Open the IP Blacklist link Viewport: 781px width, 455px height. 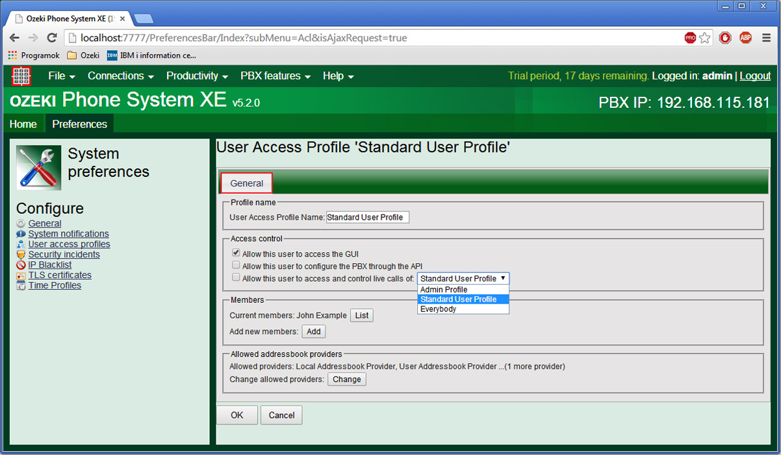pyautogui.click(x=50, y=265)
